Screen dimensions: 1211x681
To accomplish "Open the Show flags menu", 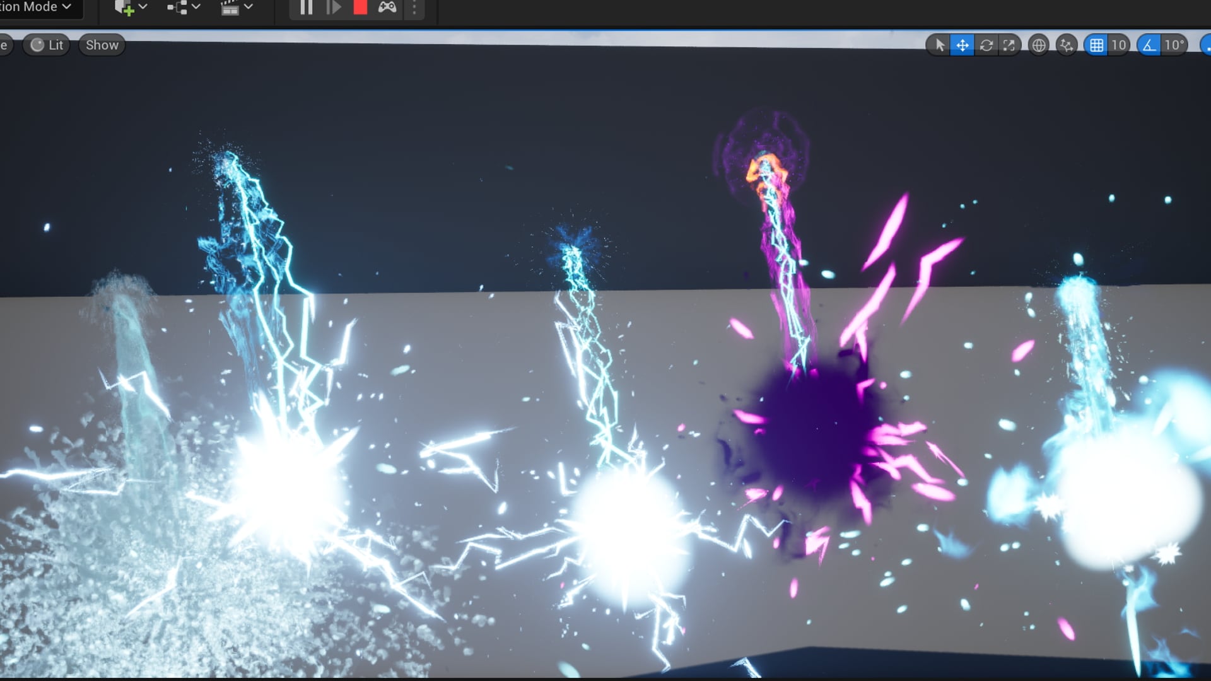I will pos(101,45).
